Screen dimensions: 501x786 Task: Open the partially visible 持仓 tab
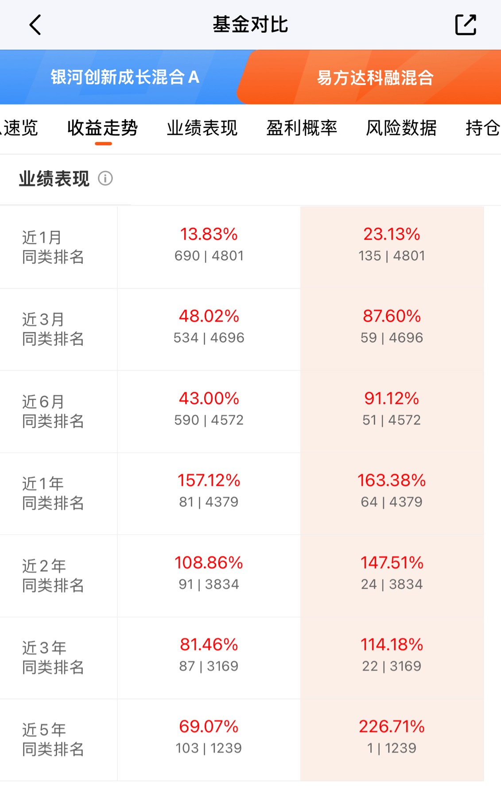point(483,128)
